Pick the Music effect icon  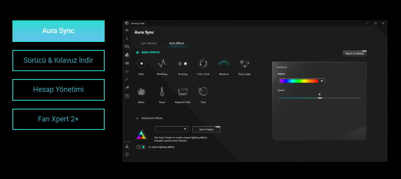142,91
